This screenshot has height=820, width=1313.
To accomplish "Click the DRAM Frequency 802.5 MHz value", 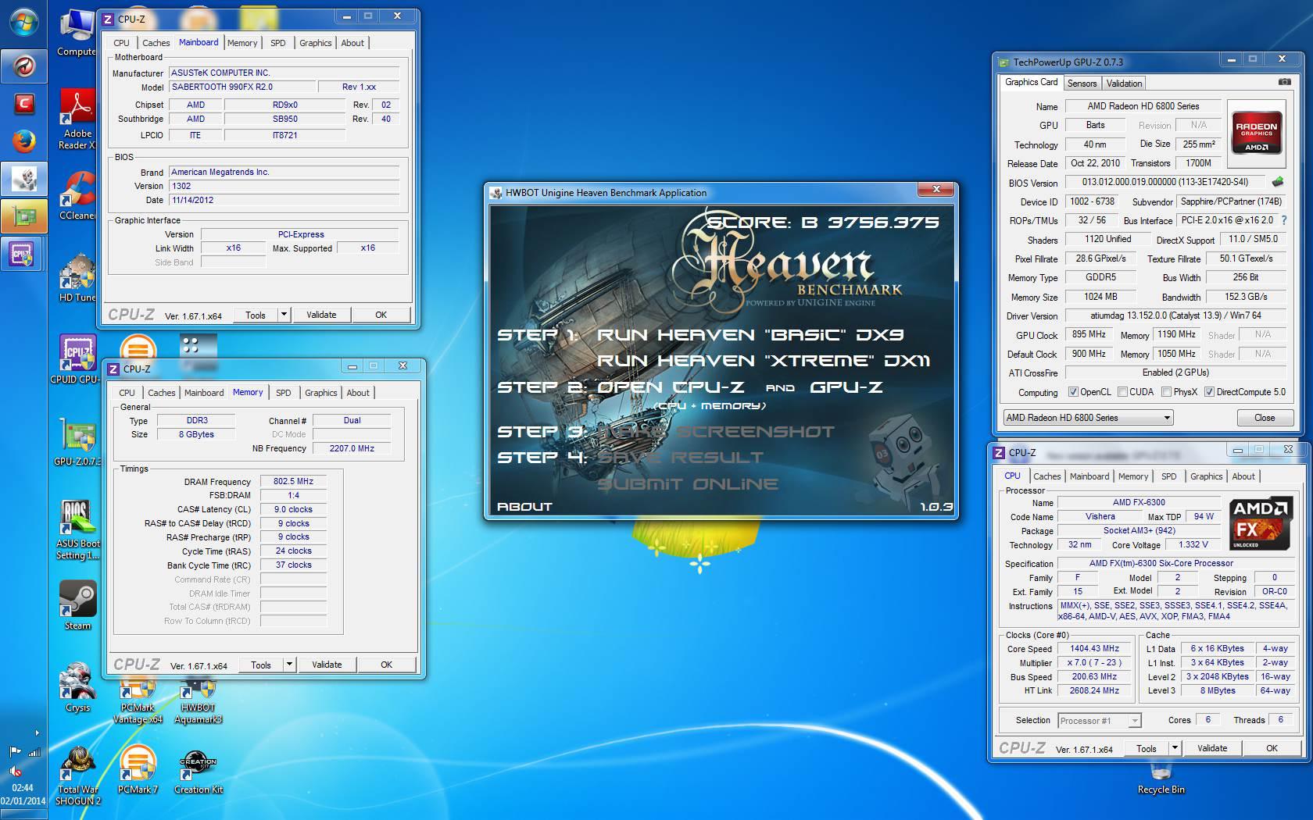I will tap(293, 482).
